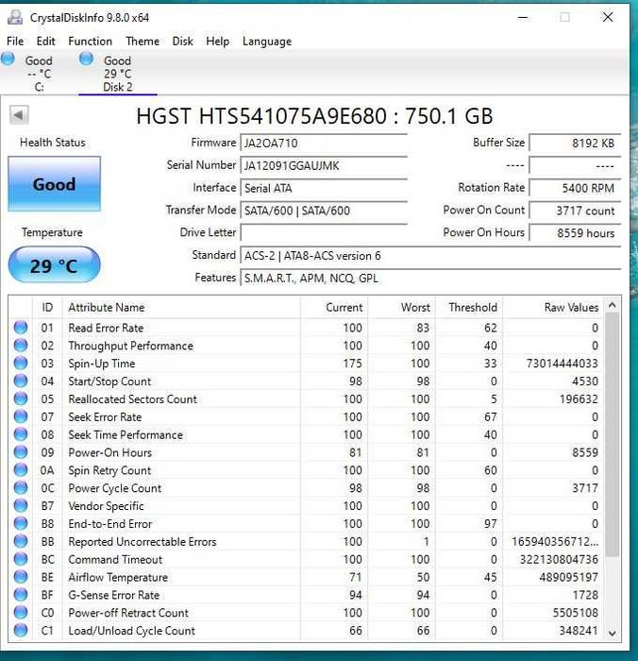
Task: Click the Worst column header
Action: pos(401,307)
